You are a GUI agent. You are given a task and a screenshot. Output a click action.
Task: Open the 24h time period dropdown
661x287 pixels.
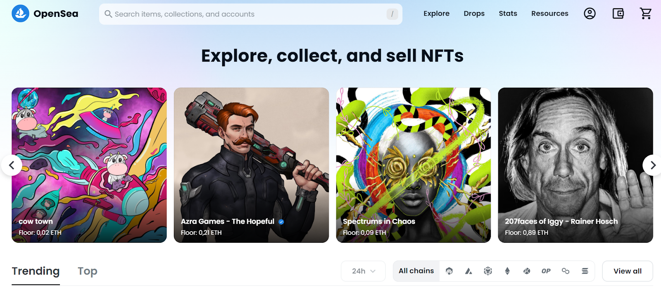pos(363,271)
